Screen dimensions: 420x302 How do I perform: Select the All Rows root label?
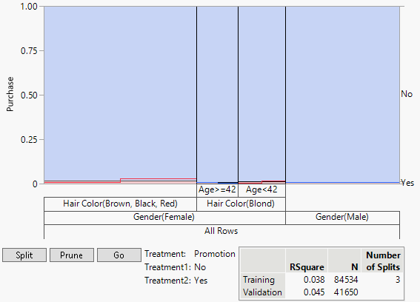point(221,231)
